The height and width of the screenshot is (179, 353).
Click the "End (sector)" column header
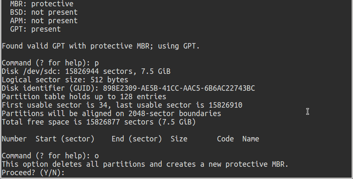(x=136, y=139)
